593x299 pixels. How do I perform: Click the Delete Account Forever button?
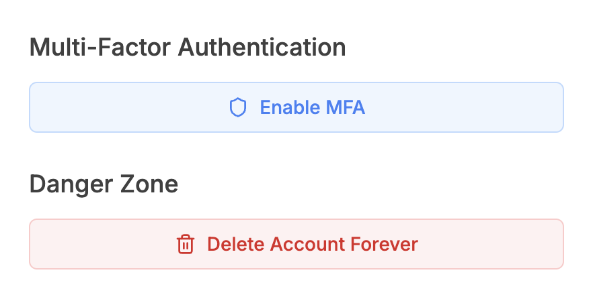296,244
